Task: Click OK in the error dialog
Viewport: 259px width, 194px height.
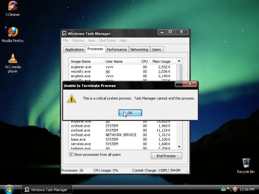Action: point(130,113)
